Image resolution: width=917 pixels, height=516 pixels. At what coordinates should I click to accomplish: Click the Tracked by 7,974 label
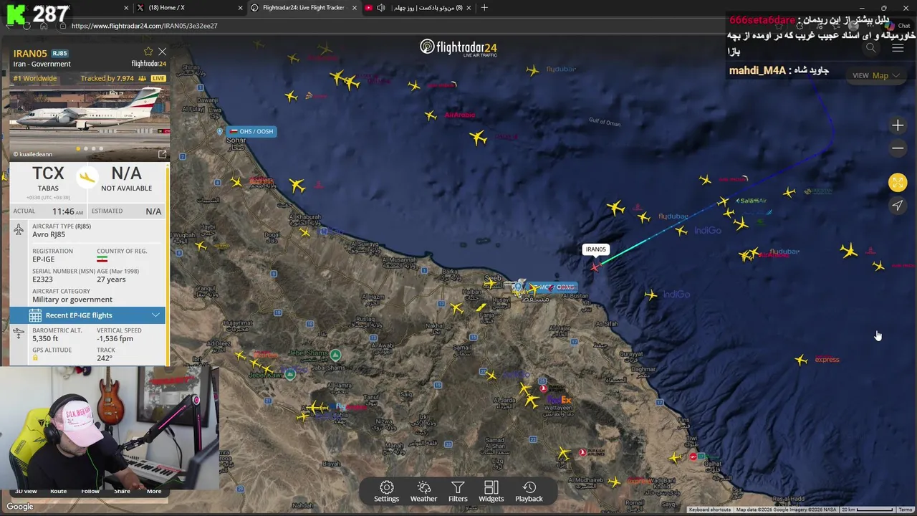coord(107,78)
